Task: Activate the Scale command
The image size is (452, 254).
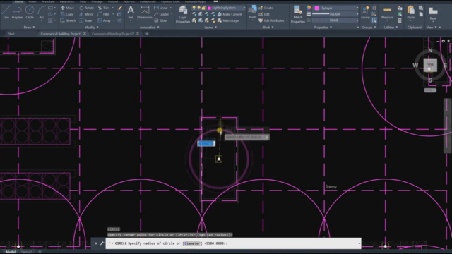Action: coord(85,20)
